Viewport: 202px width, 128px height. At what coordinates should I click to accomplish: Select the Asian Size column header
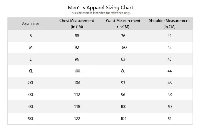click(x=31, y=23)
